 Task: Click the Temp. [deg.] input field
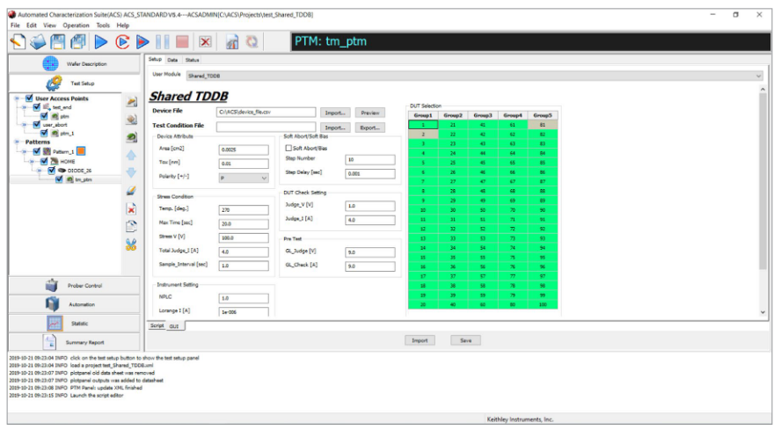coord(244,210)
